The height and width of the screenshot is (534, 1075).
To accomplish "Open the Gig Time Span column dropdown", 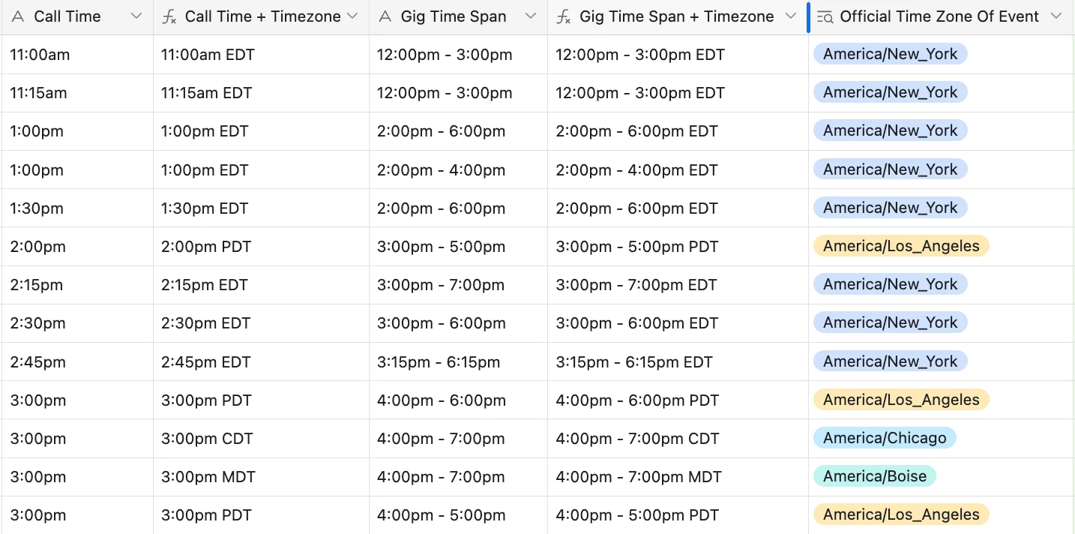I will tap(531, 16).
